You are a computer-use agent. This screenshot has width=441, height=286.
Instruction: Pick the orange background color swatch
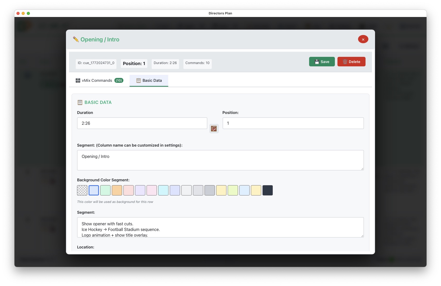(x=117, y=190)
